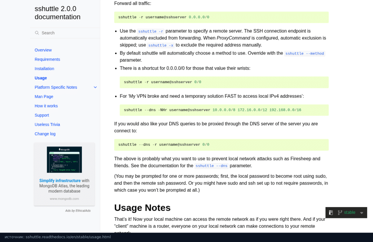373x242 pixels.
Task: Click the '192.168.0.0/16' subnet in code
Action: click(285, 110)
